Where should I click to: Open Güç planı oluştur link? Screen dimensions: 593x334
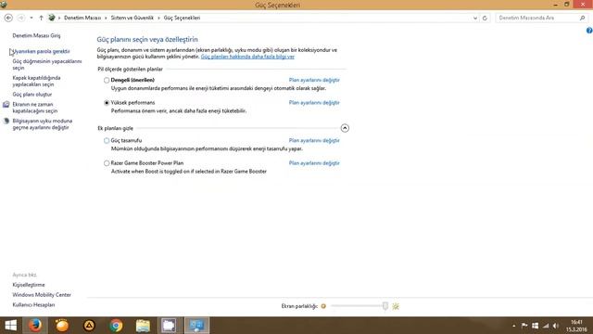click(32, 95)
